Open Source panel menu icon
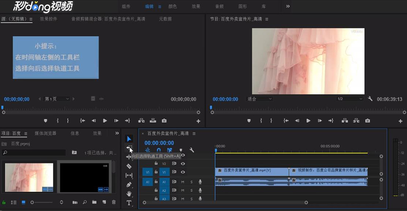Screen dimensions: 407x211 (31, 19)
